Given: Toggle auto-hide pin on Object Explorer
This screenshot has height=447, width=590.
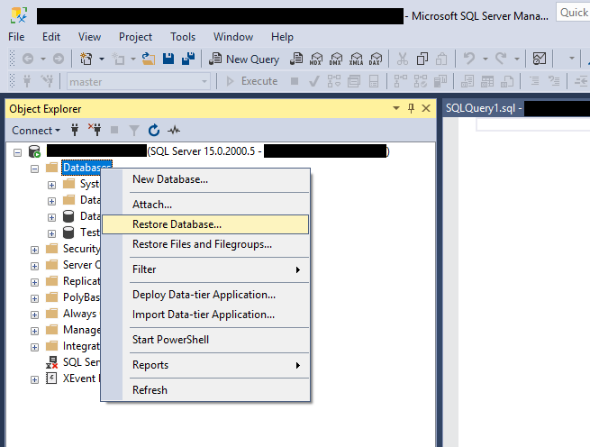Looking at the screenshot, I should click(412, 108).
